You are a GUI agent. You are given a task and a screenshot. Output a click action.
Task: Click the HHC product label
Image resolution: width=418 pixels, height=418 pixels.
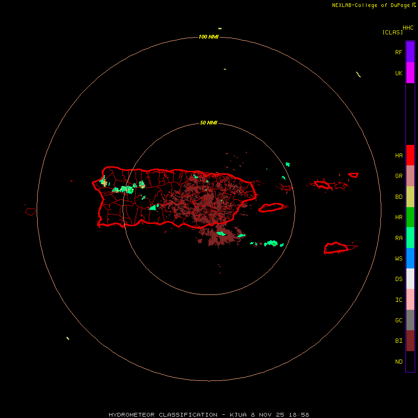408,28
